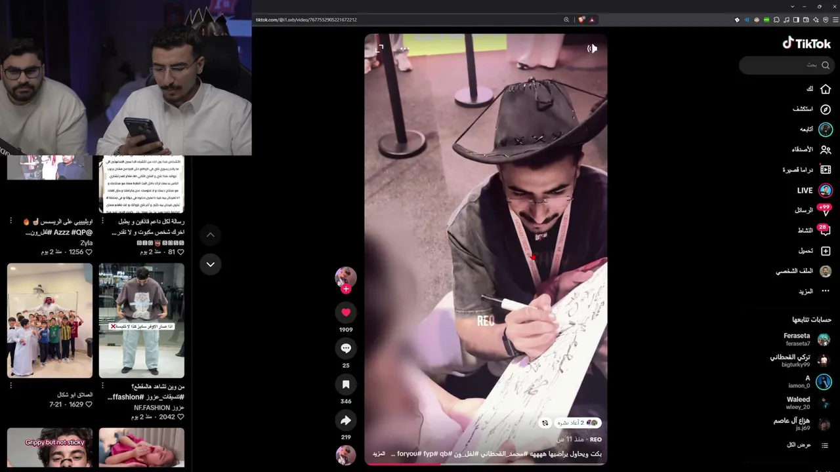Image resolution: width=840 pixels, height=472 pixels.
Task: Open the TikTok home logo
Action: (807, 43)
